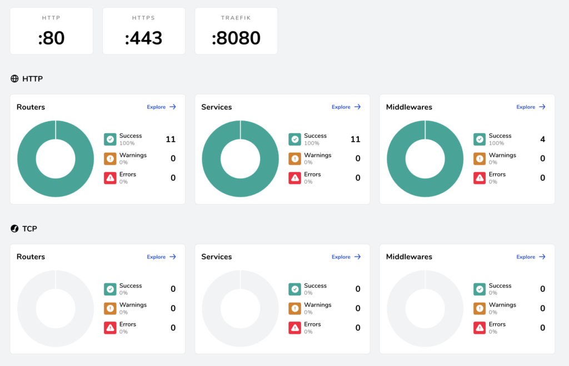Click the Warnings icon in TCP Middlewares

(x=480, y=309)
